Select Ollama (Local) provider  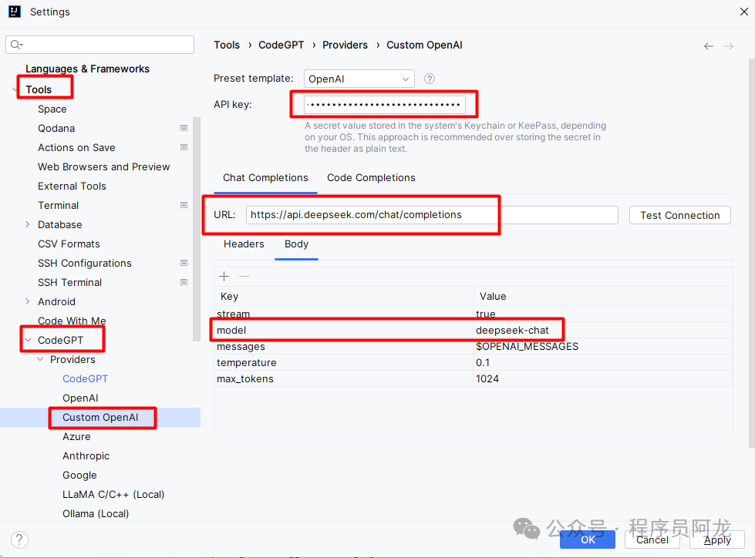click(96, 513)
